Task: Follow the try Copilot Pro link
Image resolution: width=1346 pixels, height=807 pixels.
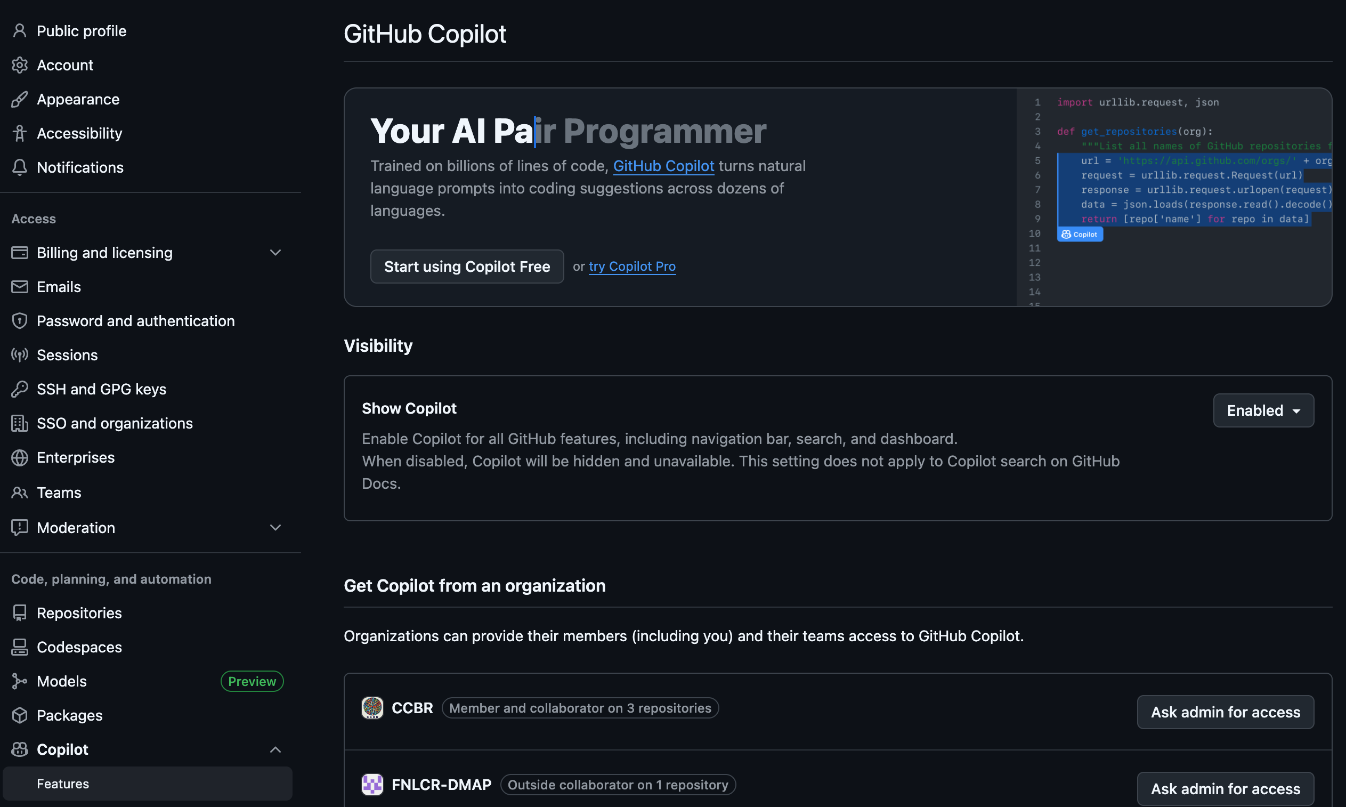Action: [x=632, y=267]
